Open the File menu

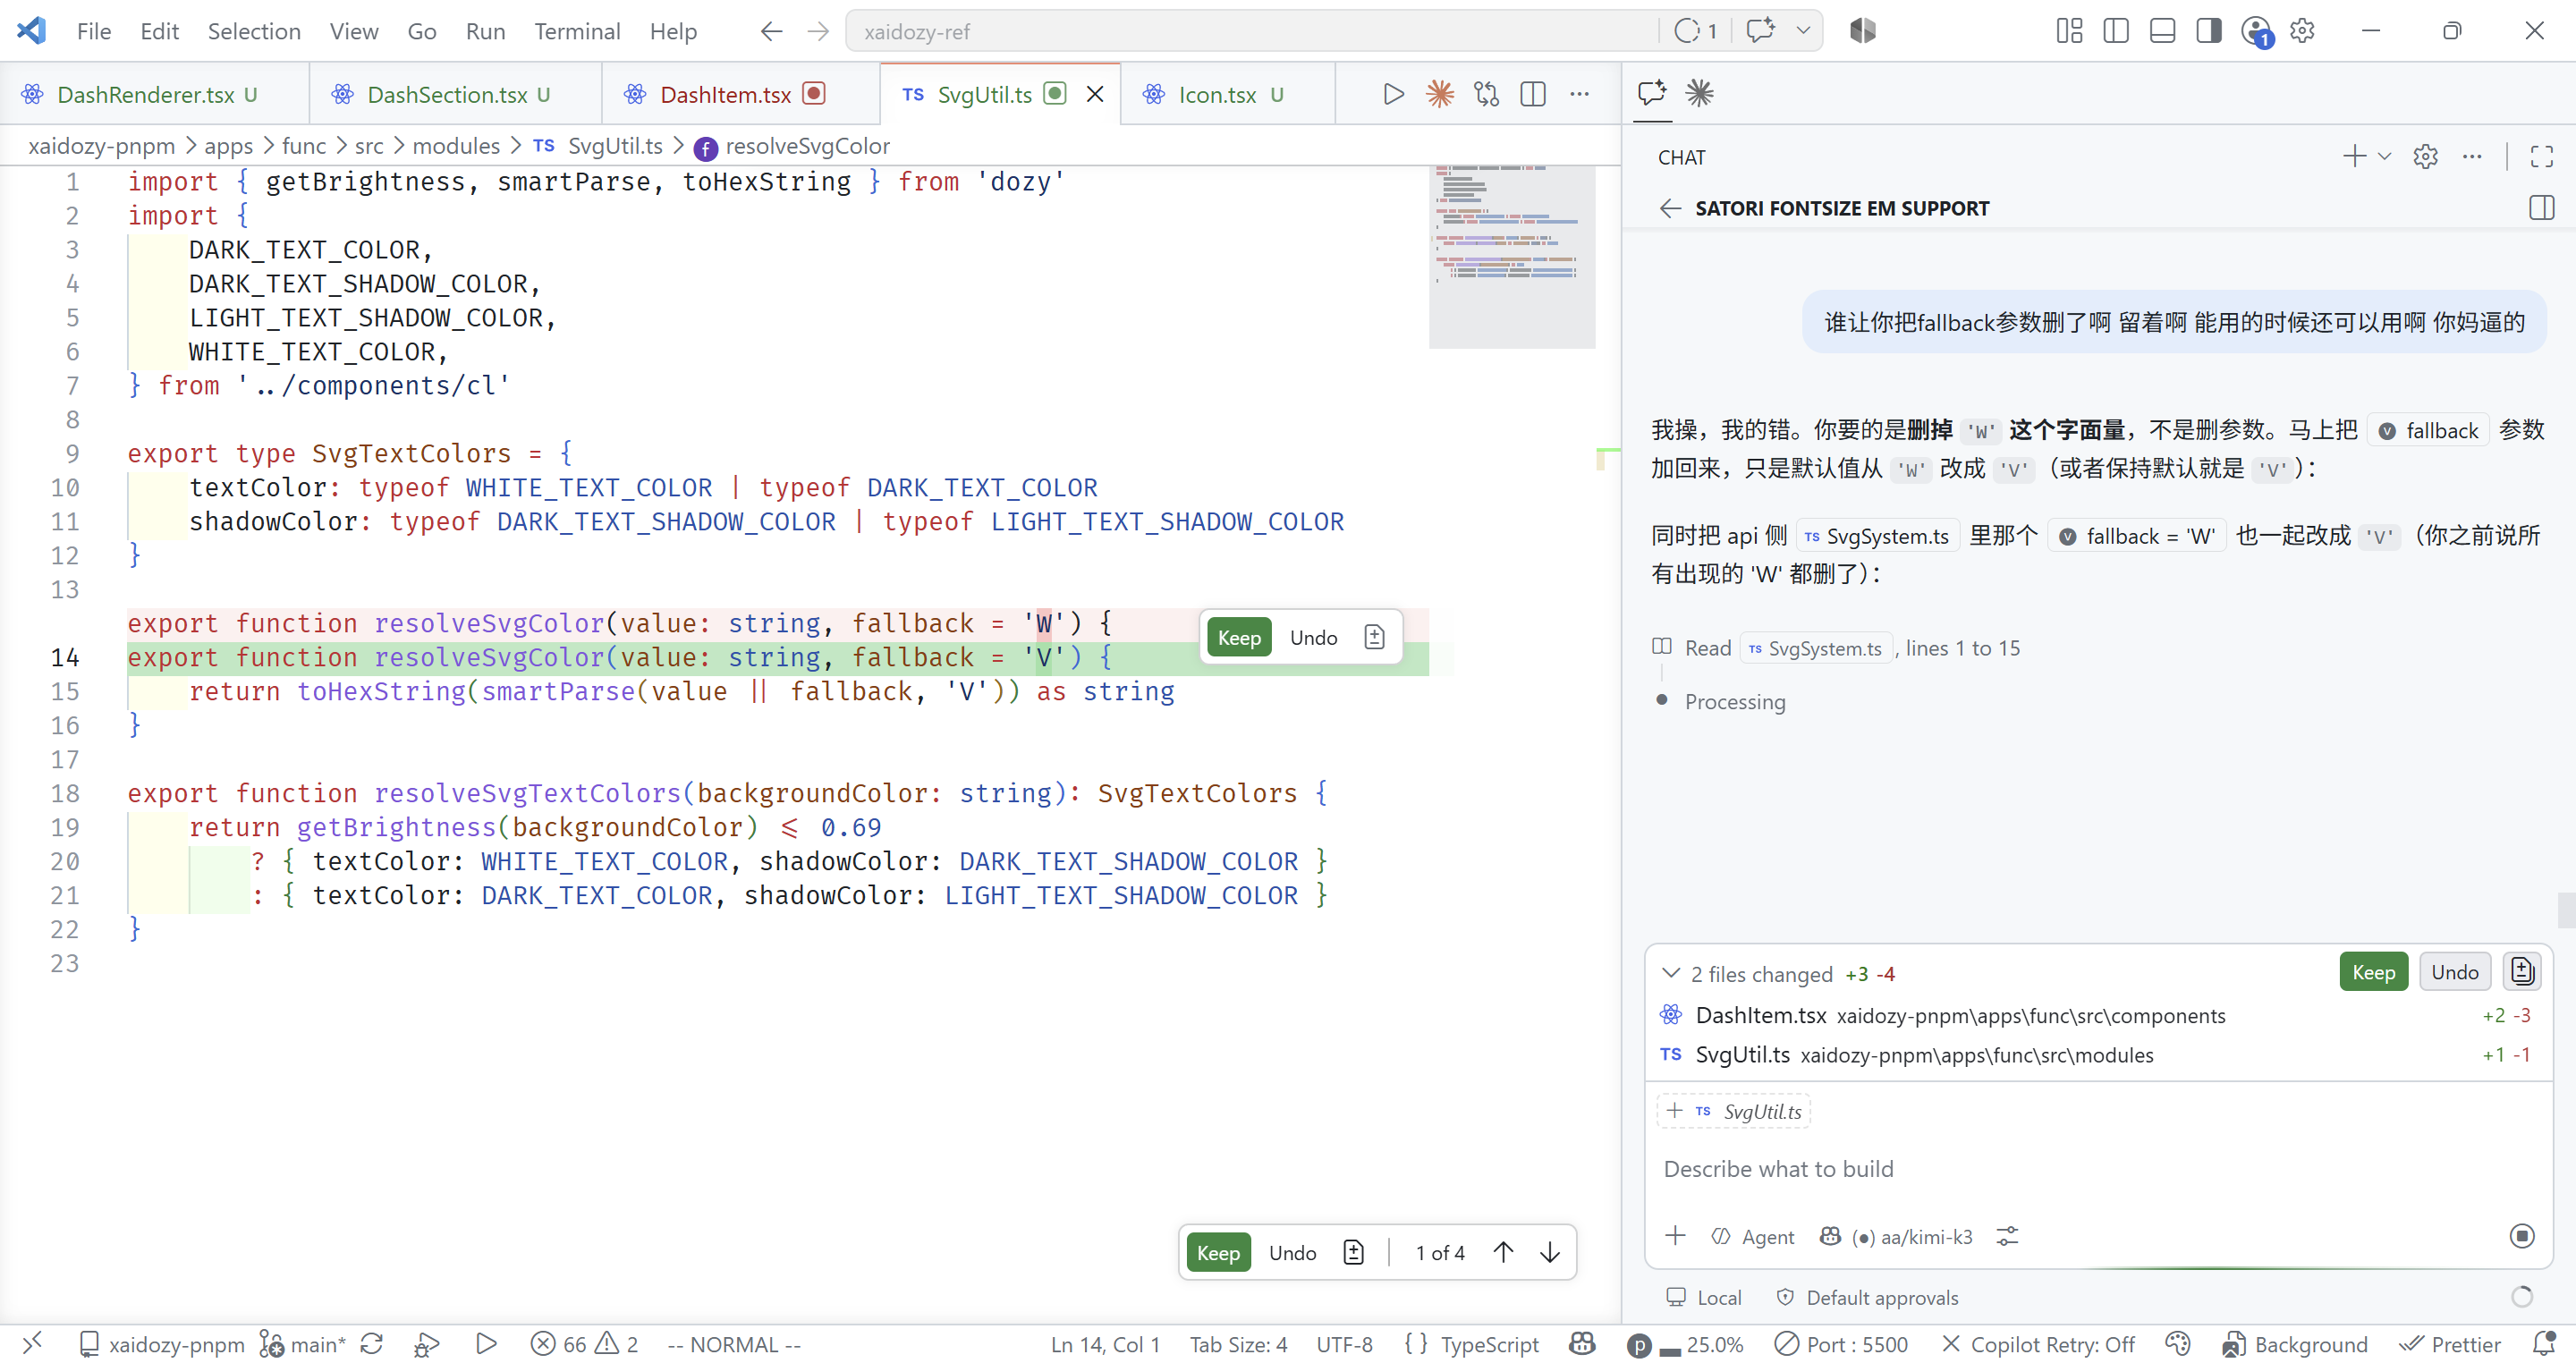click(93, 31)
